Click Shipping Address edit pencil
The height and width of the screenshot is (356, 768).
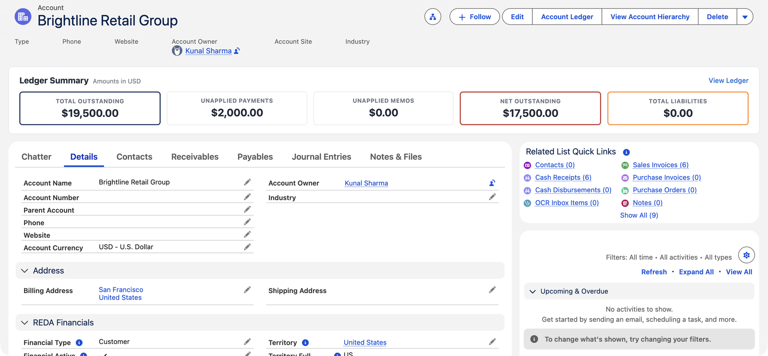tap(492, 290)
